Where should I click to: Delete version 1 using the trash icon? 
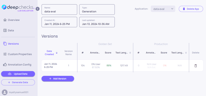pos(196,66)
